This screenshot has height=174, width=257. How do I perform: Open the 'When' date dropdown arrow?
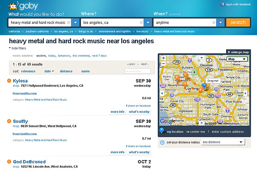(221, 23)
